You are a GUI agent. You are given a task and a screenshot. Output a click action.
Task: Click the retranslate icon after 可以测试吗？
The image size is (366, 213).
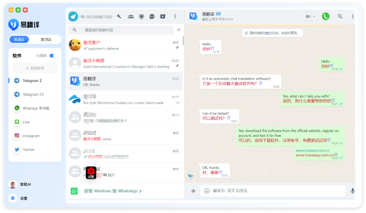pyautogui.click(x=229, y=118)
